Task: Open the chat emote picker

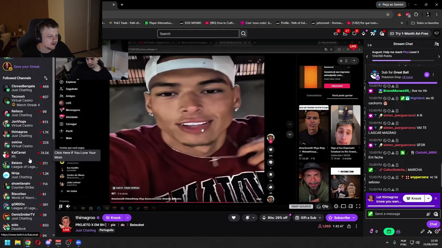Action: tap(436, 214)
